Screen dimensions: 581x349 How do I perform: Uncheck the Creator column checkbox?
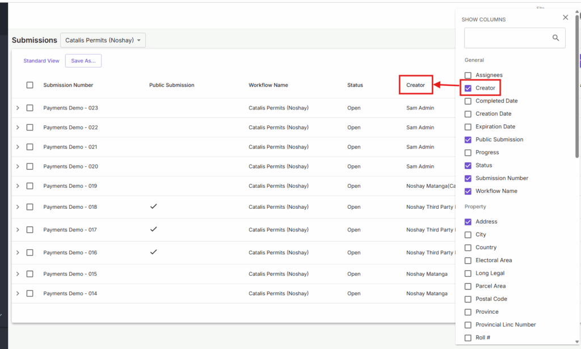468,88
